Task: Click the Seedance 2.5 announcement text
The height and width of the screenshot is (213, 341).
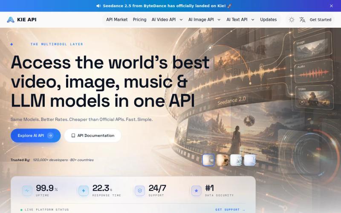Action: [x=164, y=6]
